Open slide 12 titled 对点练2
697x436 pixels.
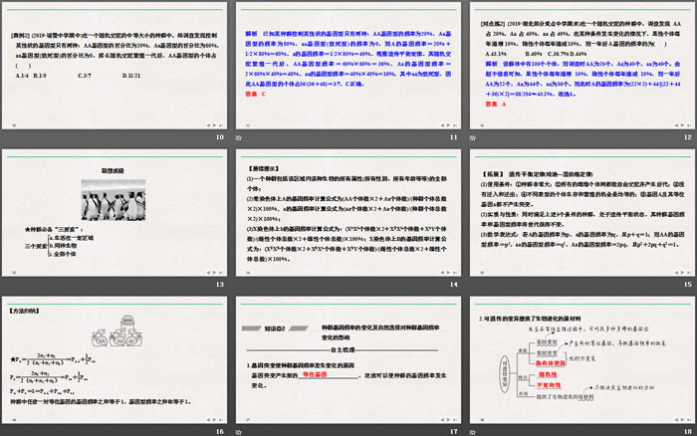581,63
